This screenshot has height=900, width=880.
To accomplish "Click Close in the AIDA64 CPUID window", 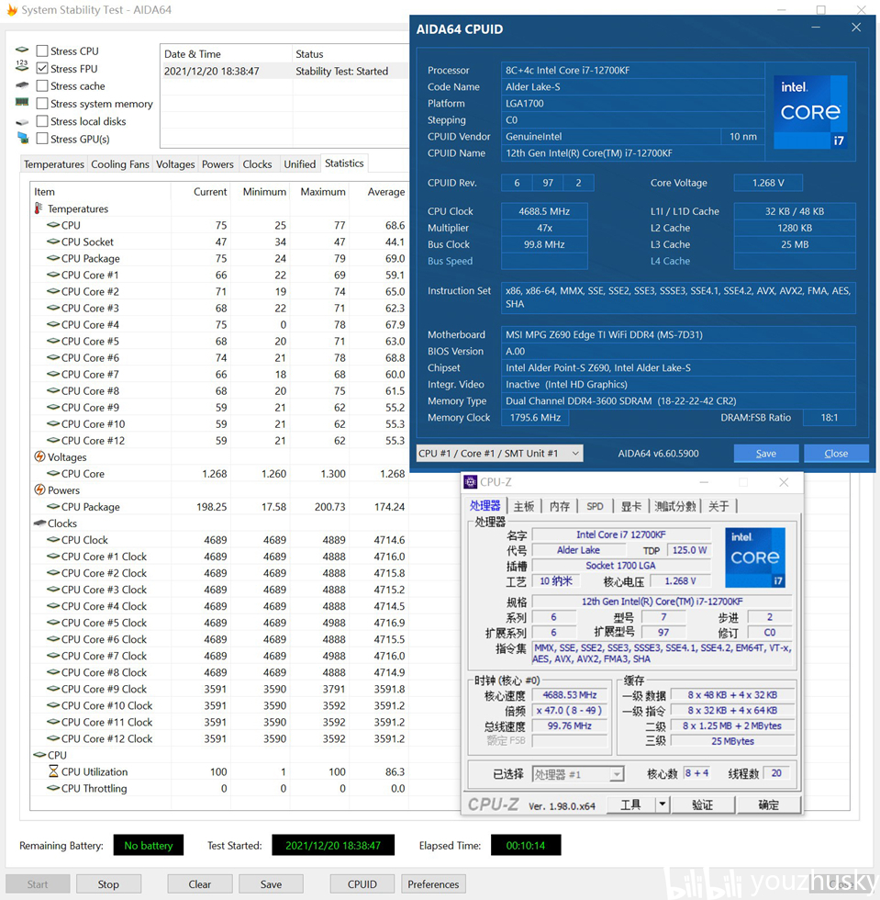I will [x=836, y=454].
